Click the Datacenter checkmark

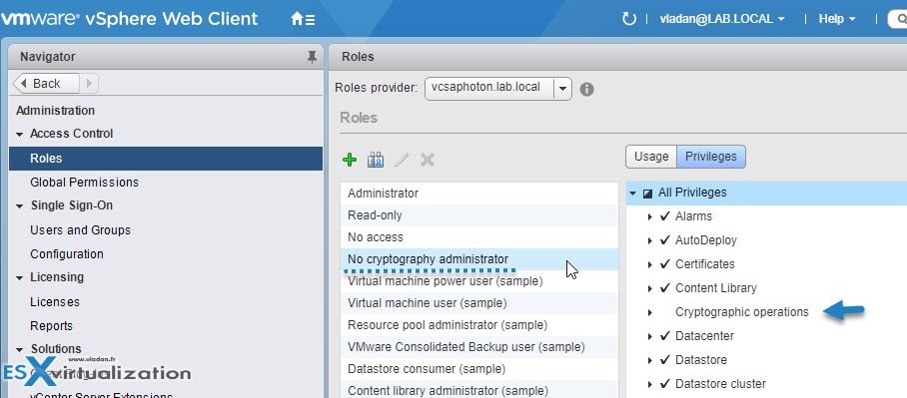coord(665,336)
